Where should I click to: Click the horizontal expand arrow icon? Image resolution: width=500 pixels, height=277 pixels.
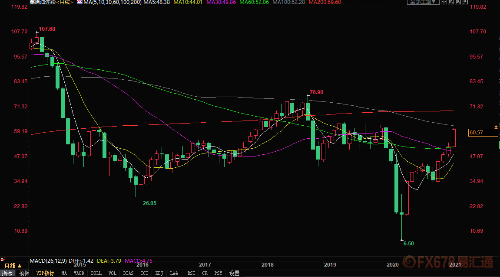[465, 2]
